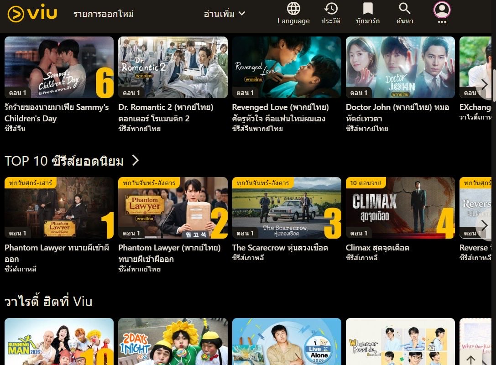Click the scroll-to-top arrow icon

471,360
